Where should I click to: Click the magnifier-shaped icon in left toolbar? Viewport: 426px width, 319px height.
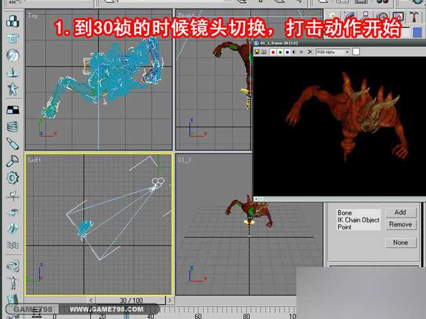pos(13,161)
